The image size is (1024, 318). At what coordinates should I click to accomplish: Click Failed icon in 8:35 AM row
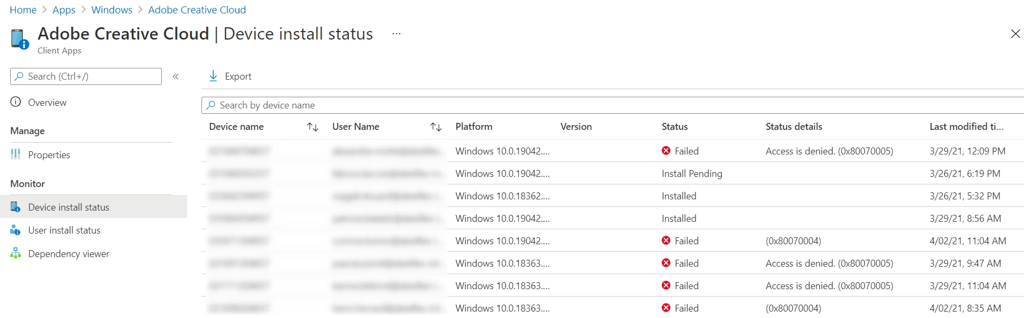666,308
